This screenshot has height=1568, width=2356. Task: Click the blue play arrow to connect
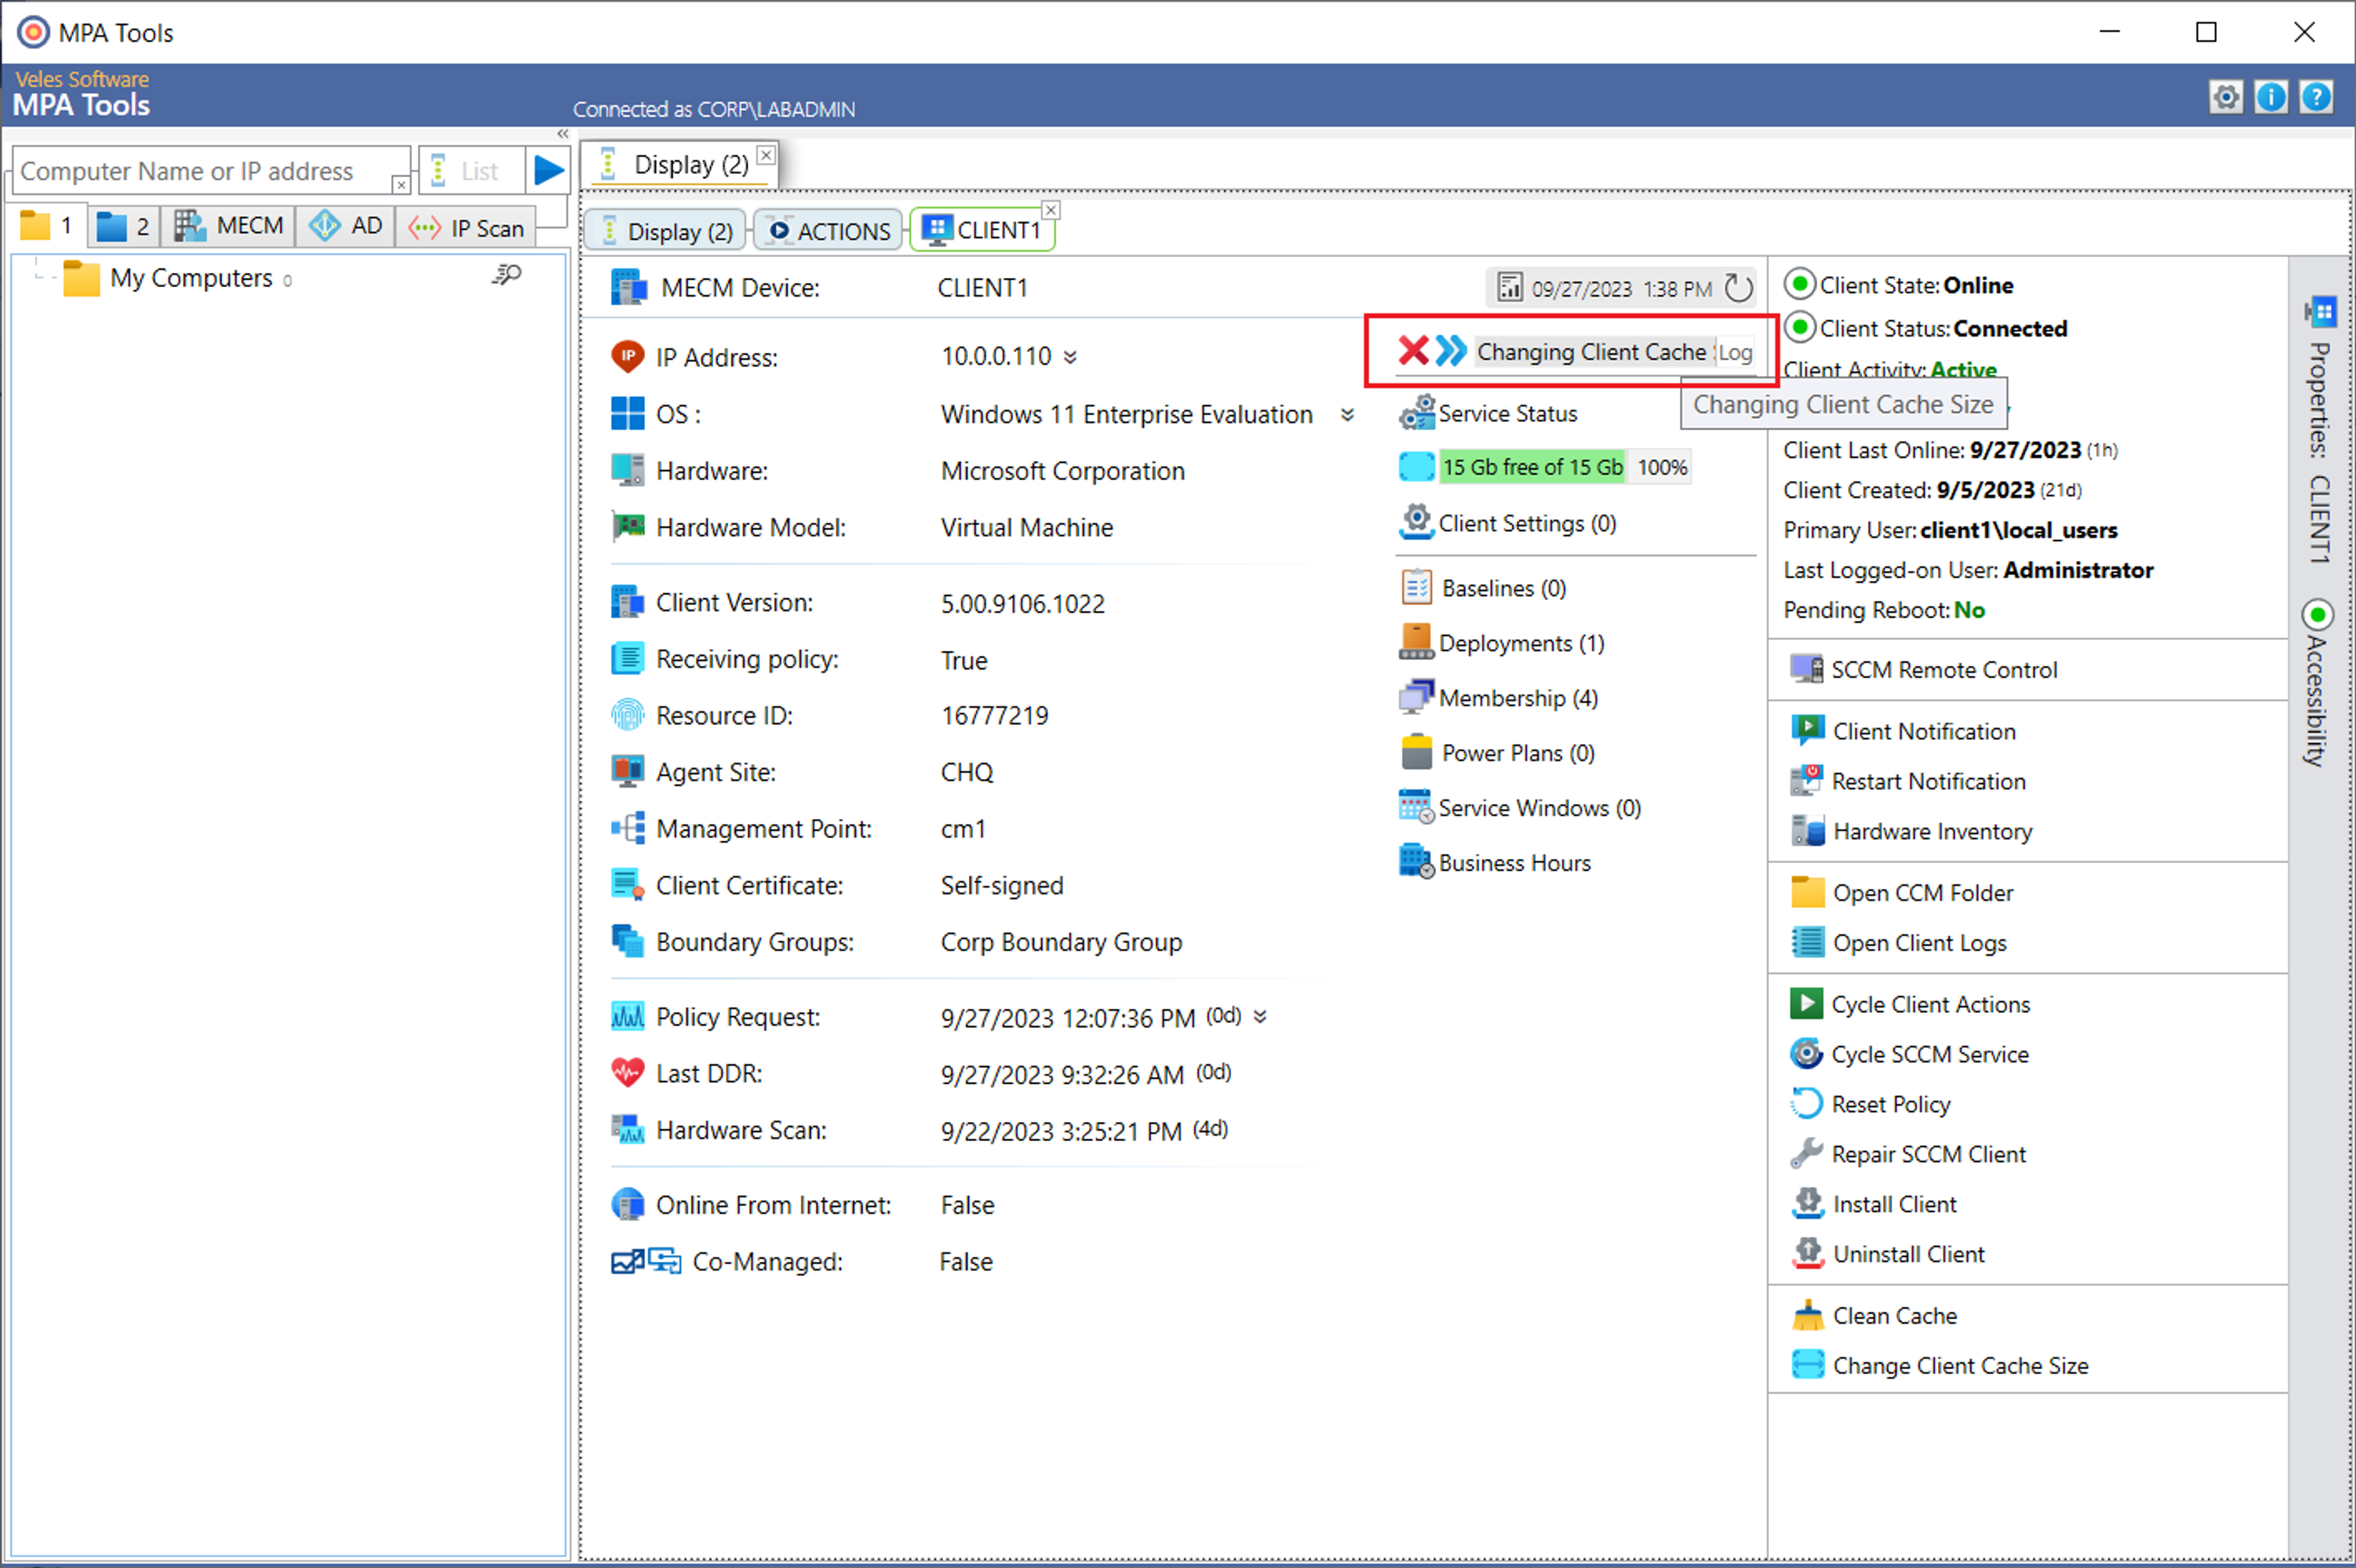548,170
